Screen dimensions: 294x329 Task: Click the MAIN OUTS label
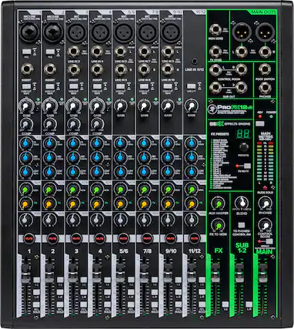click(x=263, y=12)
